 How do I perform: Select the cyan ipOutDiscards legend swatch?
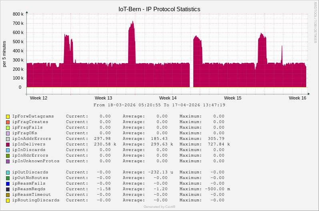pos(8,173)
